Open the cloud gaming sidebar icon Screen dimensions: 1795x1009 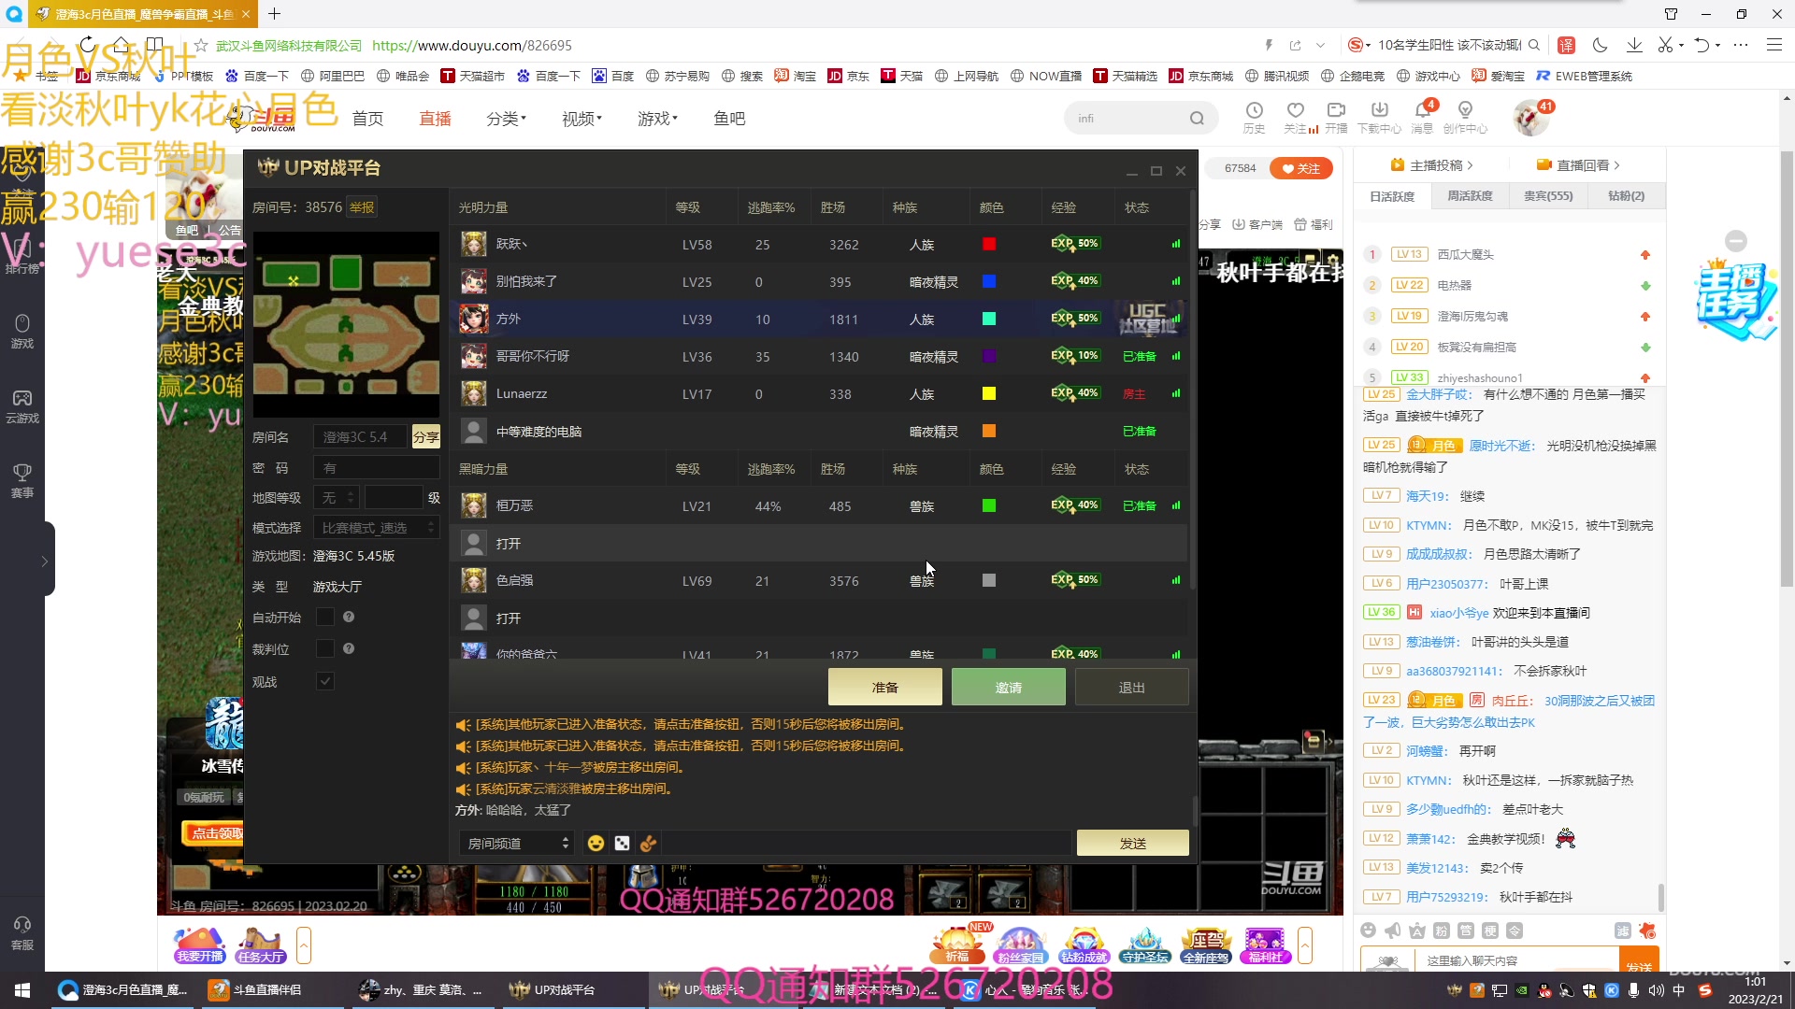(22, 406)
